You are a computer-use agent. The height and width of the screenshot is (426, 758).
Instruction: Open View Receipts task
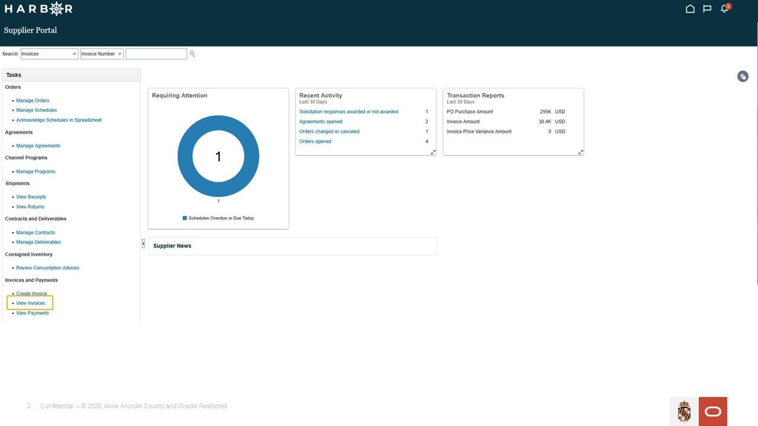[31, 197]
